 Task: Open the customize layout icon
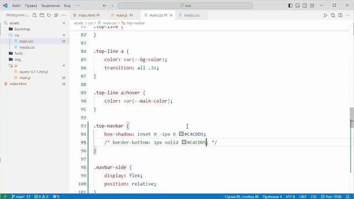[312, 6]
